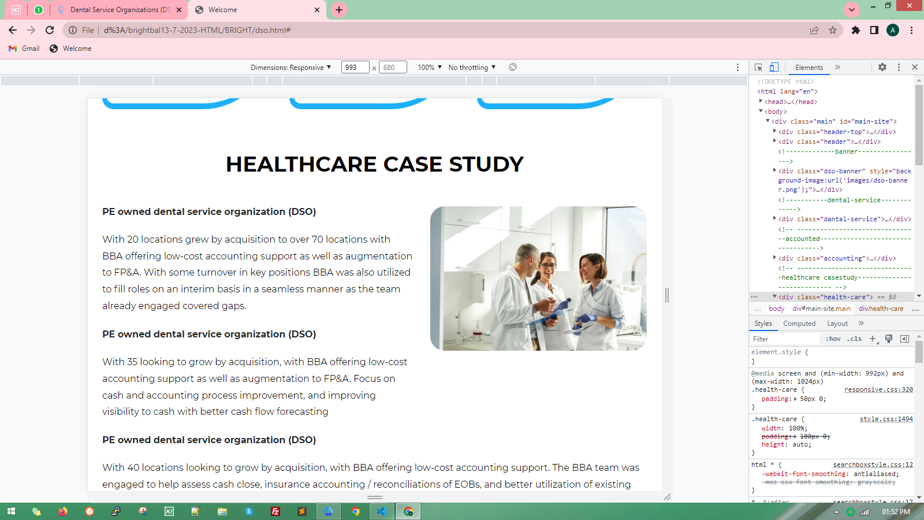The height and width of the screenshot is (520, 924).
Task: Expand the div class="accounting" node
Action: pos(774,258)
